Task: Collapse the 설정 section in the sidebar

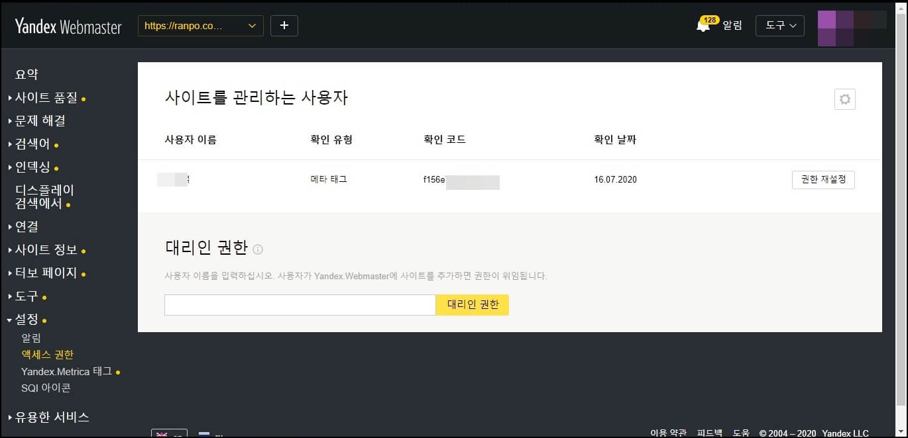Action: (x=27, y=320)
